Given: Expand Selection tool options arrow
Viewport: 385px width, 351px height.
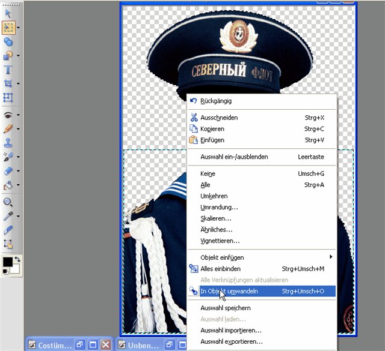Looking at the screenshot, I should [19, 28].
